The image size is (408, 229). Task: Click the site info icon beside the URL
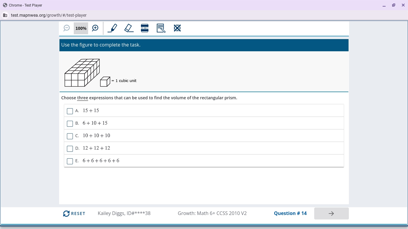click(x=5, y=15)
